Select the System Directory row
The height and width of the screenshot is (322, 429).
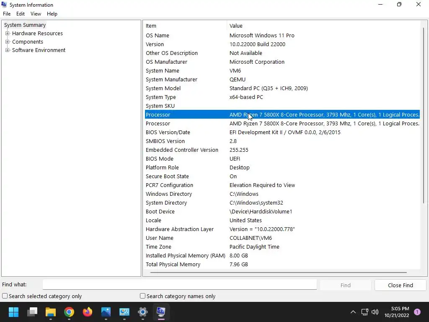click(x=282, y=203)
